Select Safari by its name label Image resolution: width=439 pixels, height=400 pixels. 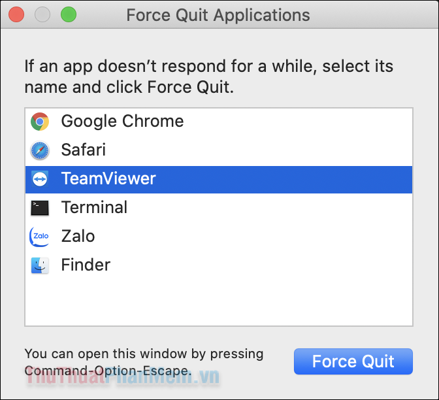coord(84,150)
